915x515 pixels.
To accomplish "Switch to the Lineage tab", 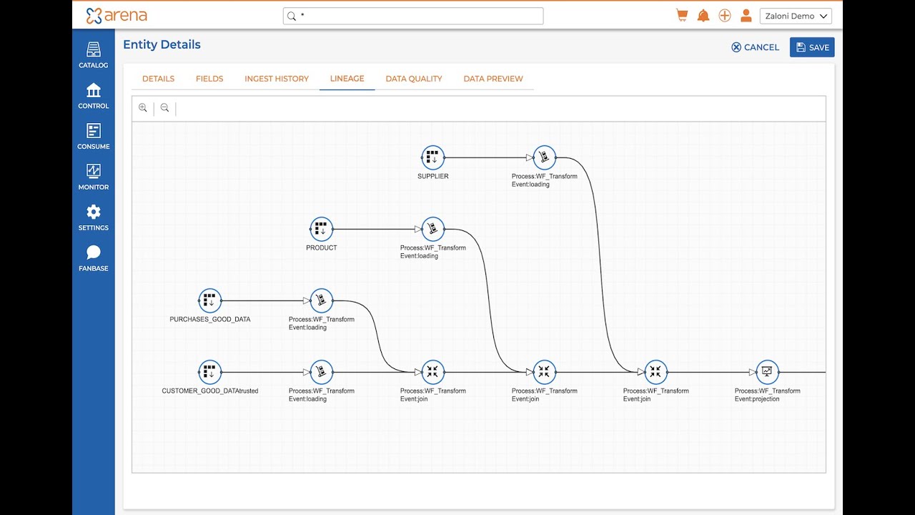I will point(347,79).
